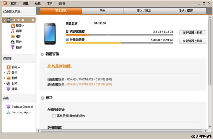This screenshot has height=139, width=213.
Task: Expand library 音樂 tree arrow
Action: coord(4,72)
